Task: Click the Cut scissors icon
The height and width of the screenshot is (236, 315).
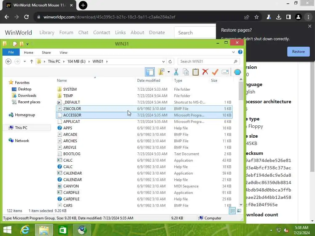Action: [176, 72]
